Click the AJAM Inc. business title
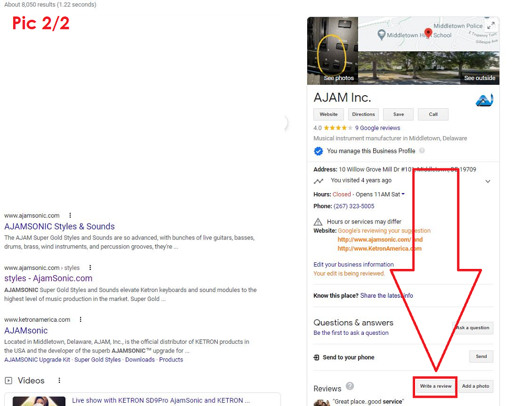This screenshot has width=515, height=406. pyautogui.click(x=342, y=97)
